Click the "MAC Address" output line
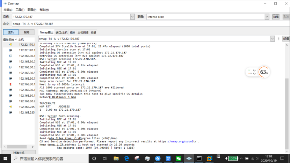The width and height of the screenshot is (290, 163). click(x=70, y=91)
